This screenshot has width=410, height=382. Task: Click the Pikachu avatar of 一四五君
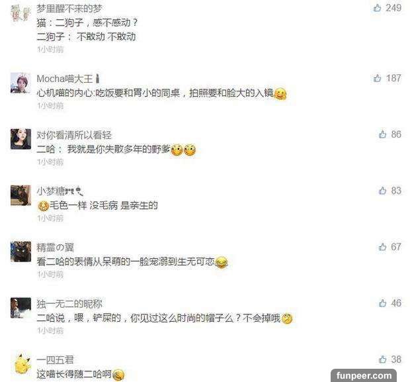point(22,363)
